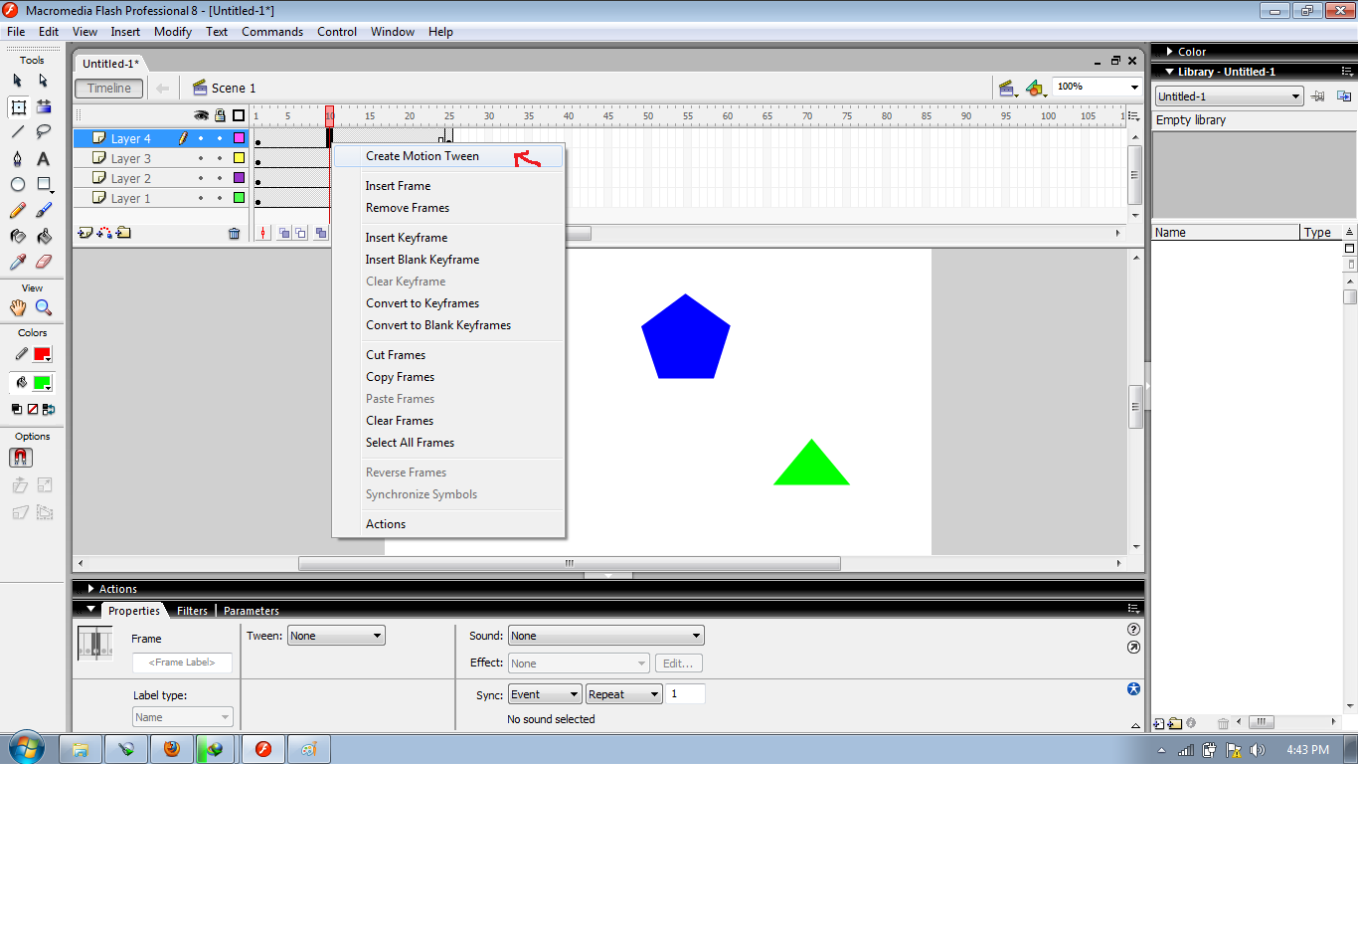The width and height of the screenshot is (1358, 948).
Task: Click the green fill color swatch
Action: pos(44,382)
